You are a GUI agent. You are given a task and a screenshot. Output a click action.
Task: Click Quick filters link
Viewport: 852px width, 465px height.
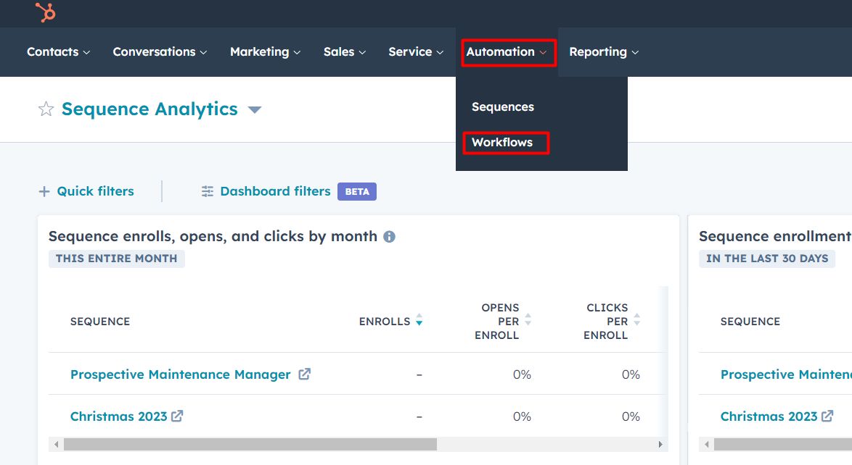(95, 191)
